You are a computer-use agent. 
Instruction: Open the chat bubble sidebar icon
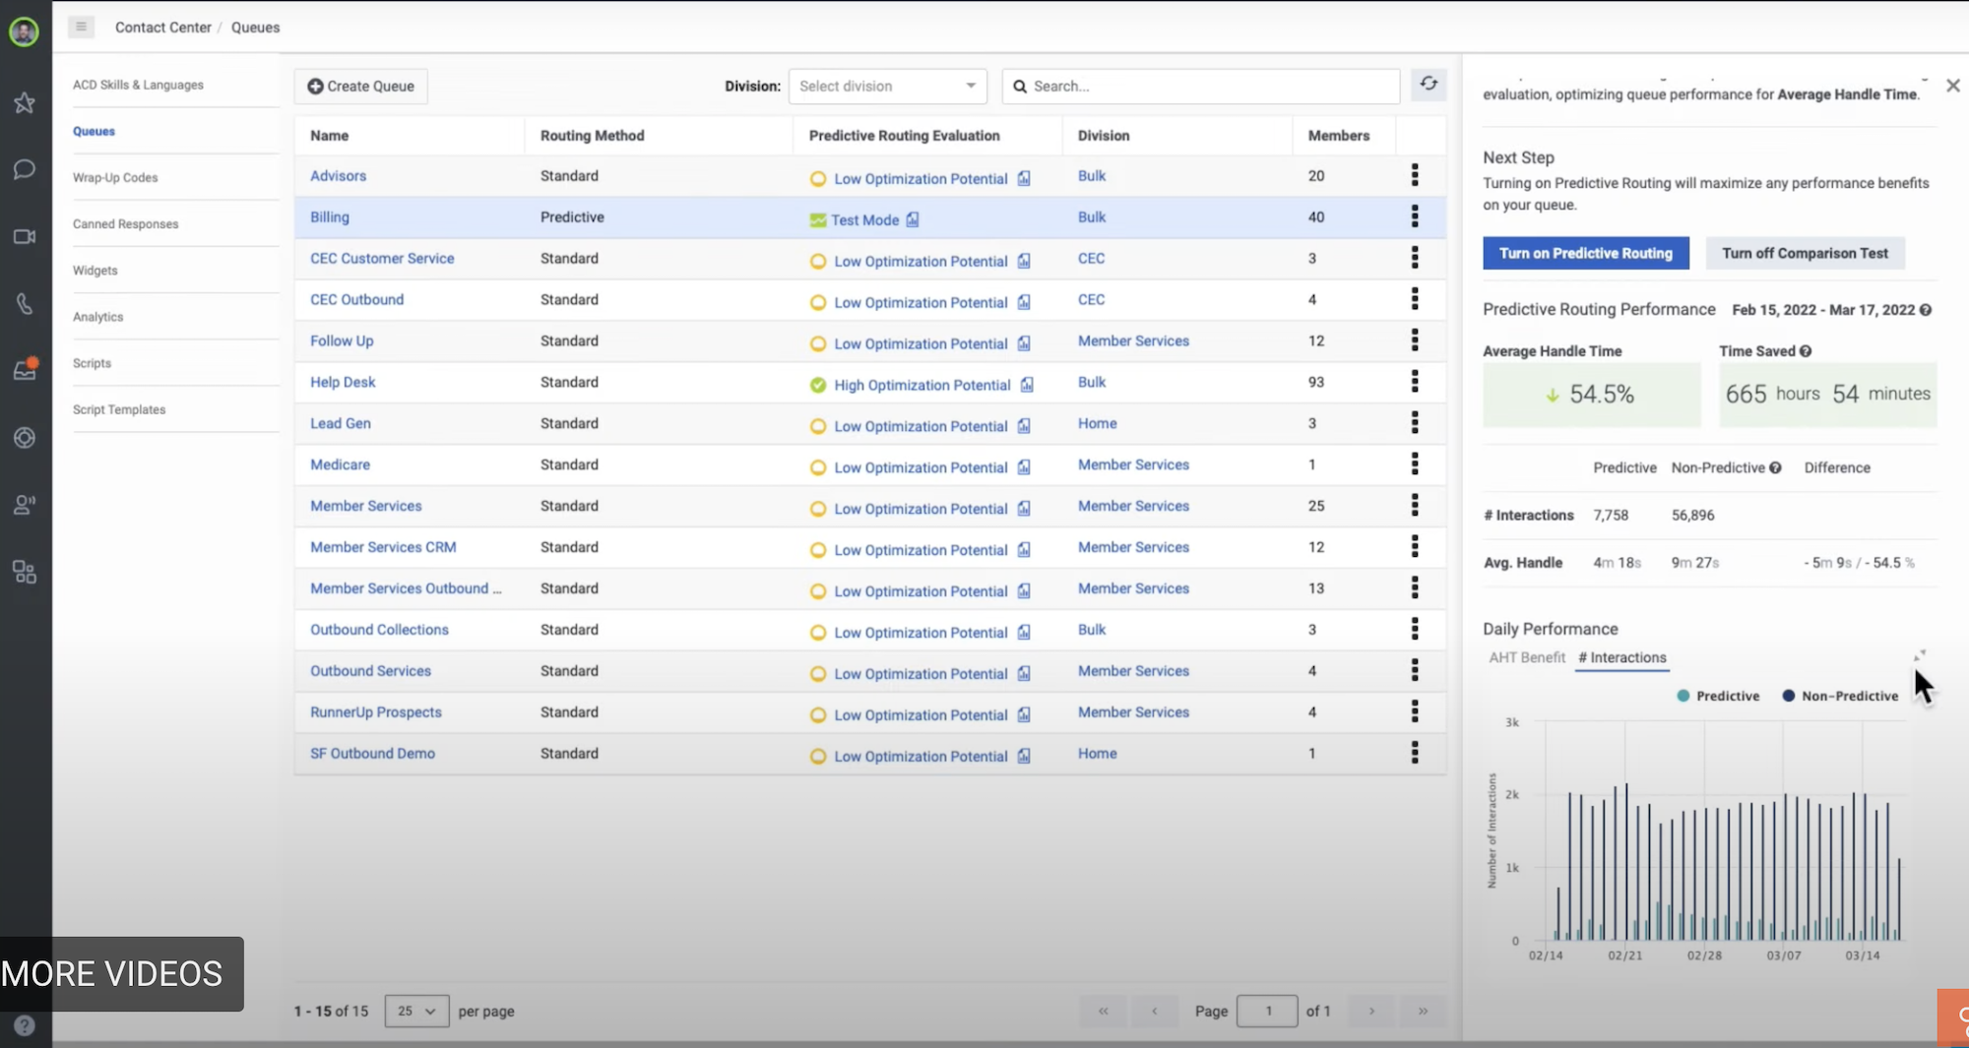[25, 169]
